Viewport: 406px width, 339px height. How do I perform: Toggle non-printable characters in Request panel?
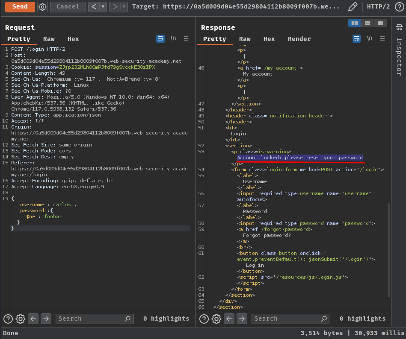(x=173, y=38)
